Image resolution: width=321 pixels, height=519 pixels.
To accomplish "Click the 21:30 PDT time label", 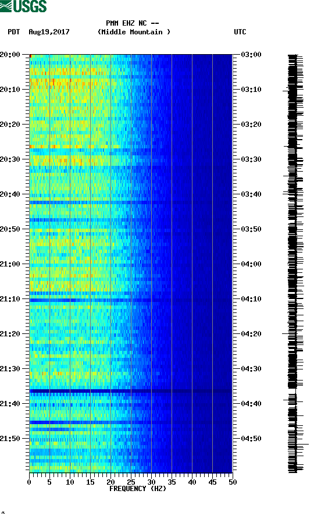I will click(x=10, y=369).
